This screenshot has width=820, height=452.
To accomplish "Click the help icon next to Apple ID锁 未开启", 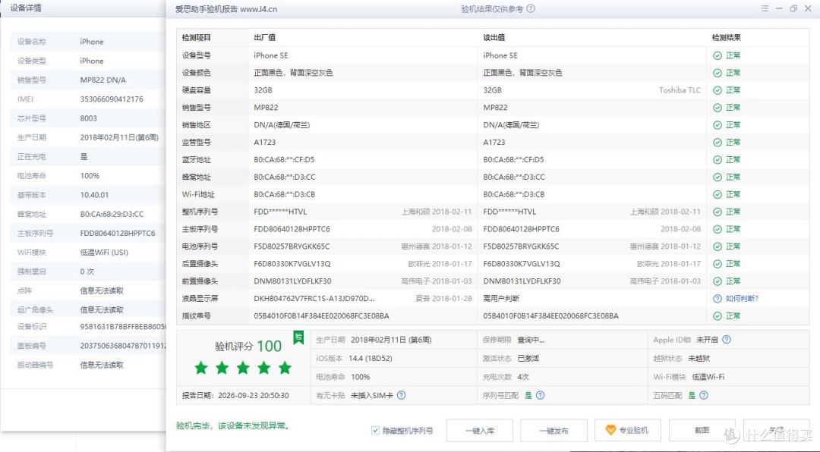I will (x=727, y=340).
